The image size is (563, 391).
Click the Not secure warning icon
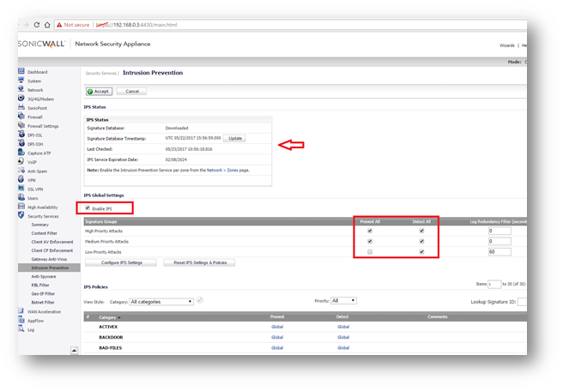pos(59,25)
